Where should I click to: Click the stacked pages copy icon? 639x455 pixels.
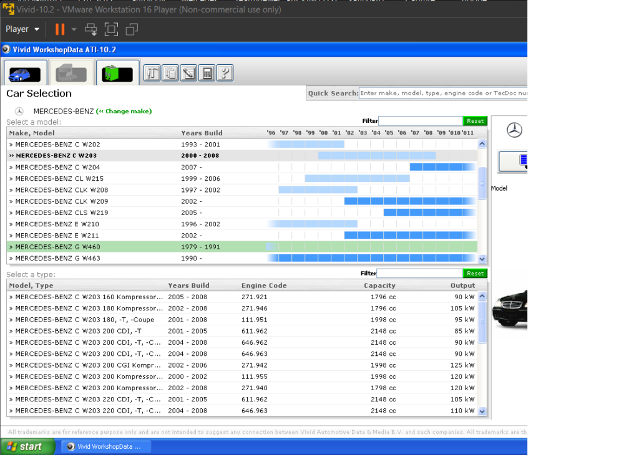(x=170, y=74)
